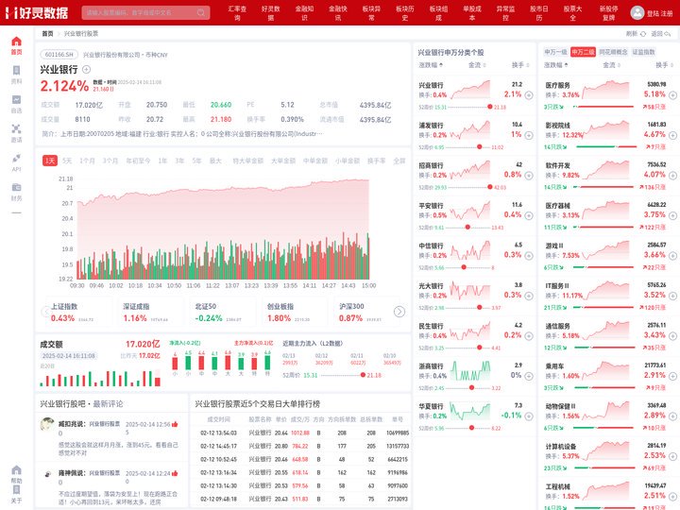Select the 3年 chart range
The width and height of the screenshot is (680, 510).
click(179, 161)
